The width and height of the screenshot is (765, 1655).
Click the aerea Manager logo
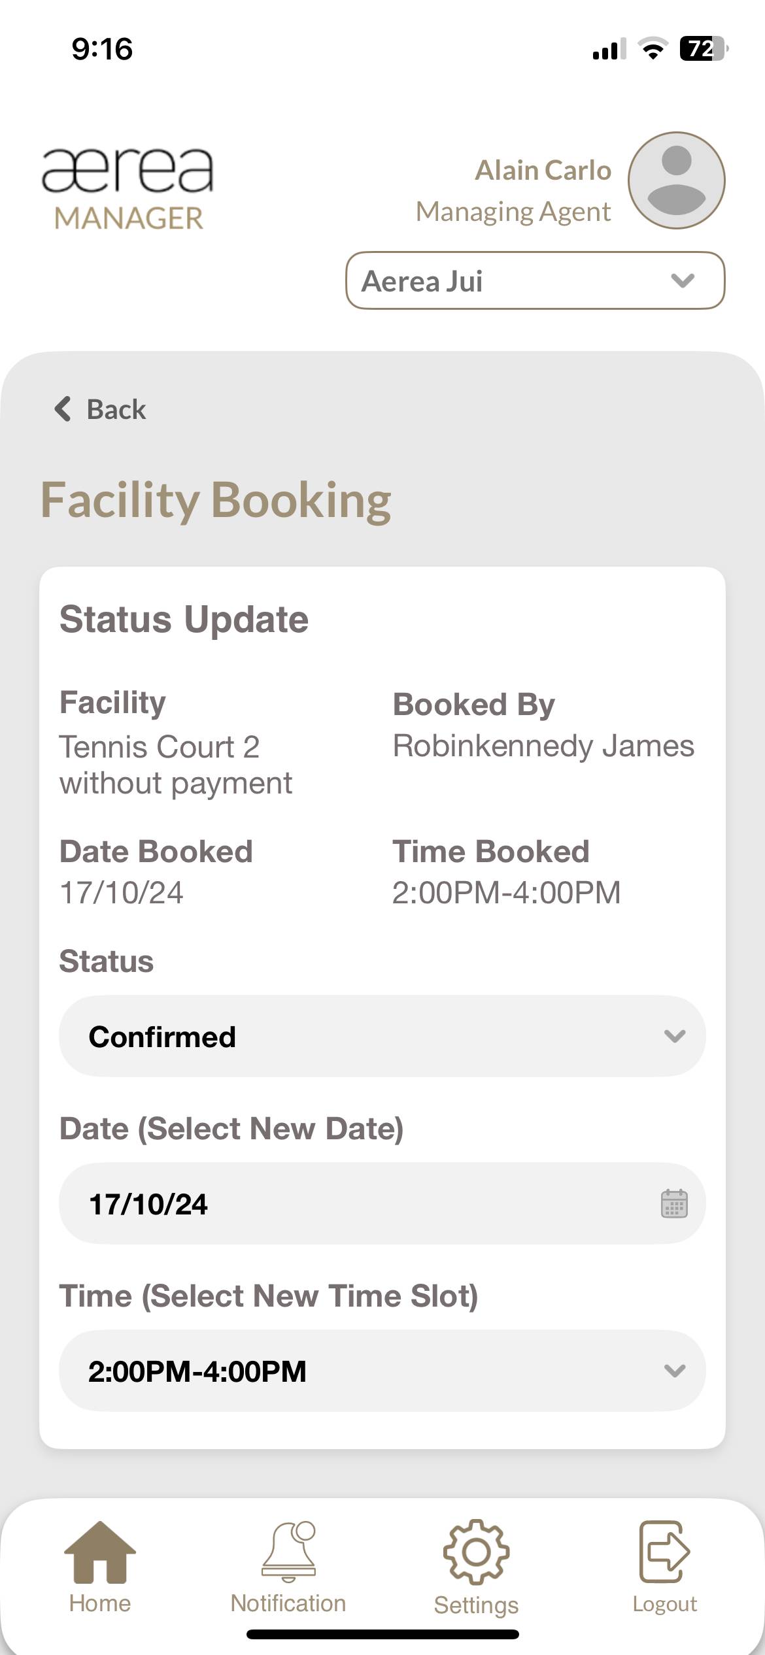coord(128,190)
